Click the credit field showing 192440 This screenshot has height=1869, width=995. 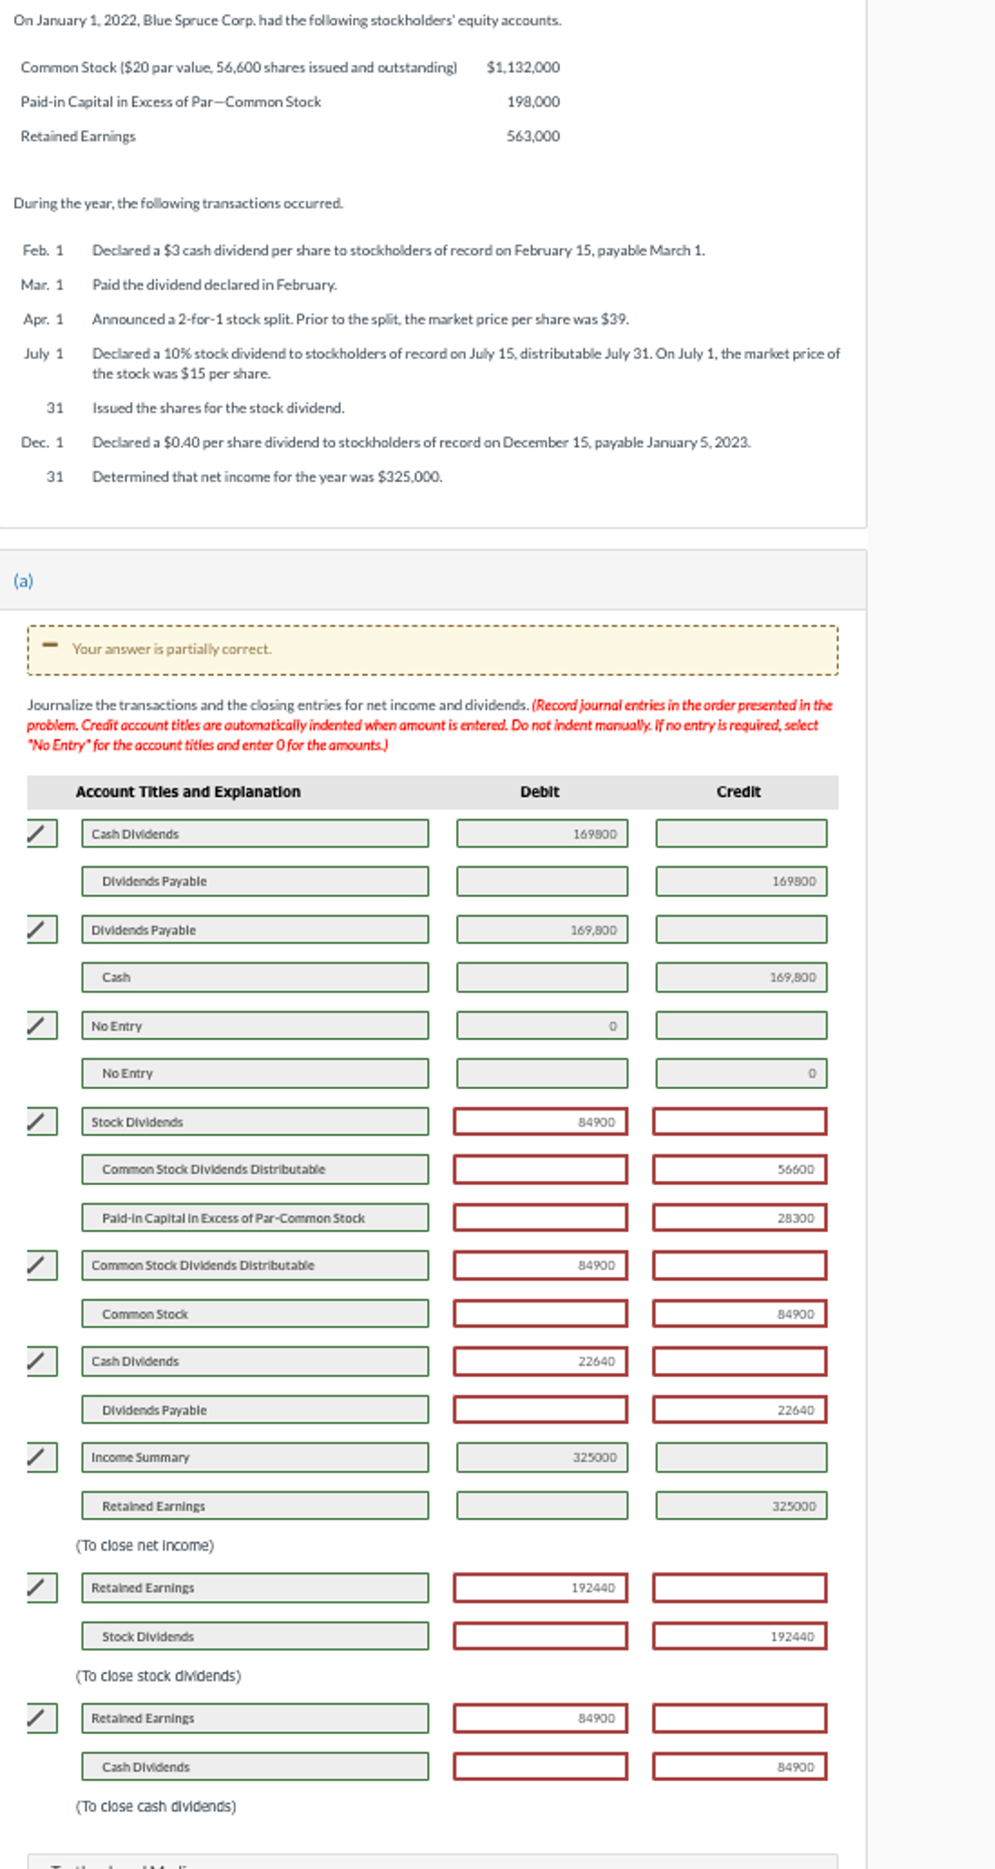[740, 1636]
